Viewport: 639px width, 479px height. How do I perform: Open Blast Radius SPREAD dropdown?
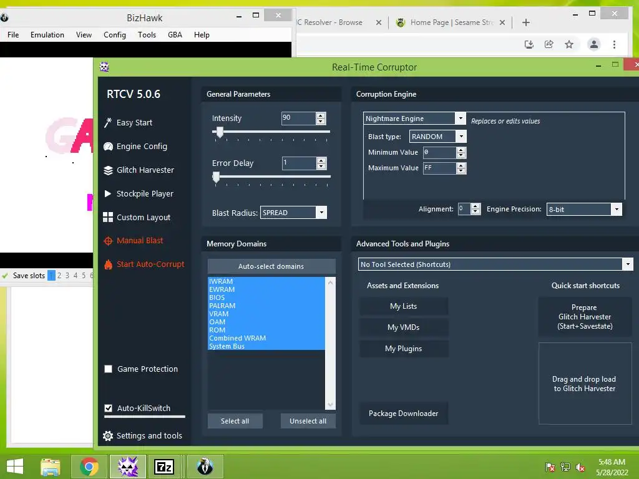321,212
